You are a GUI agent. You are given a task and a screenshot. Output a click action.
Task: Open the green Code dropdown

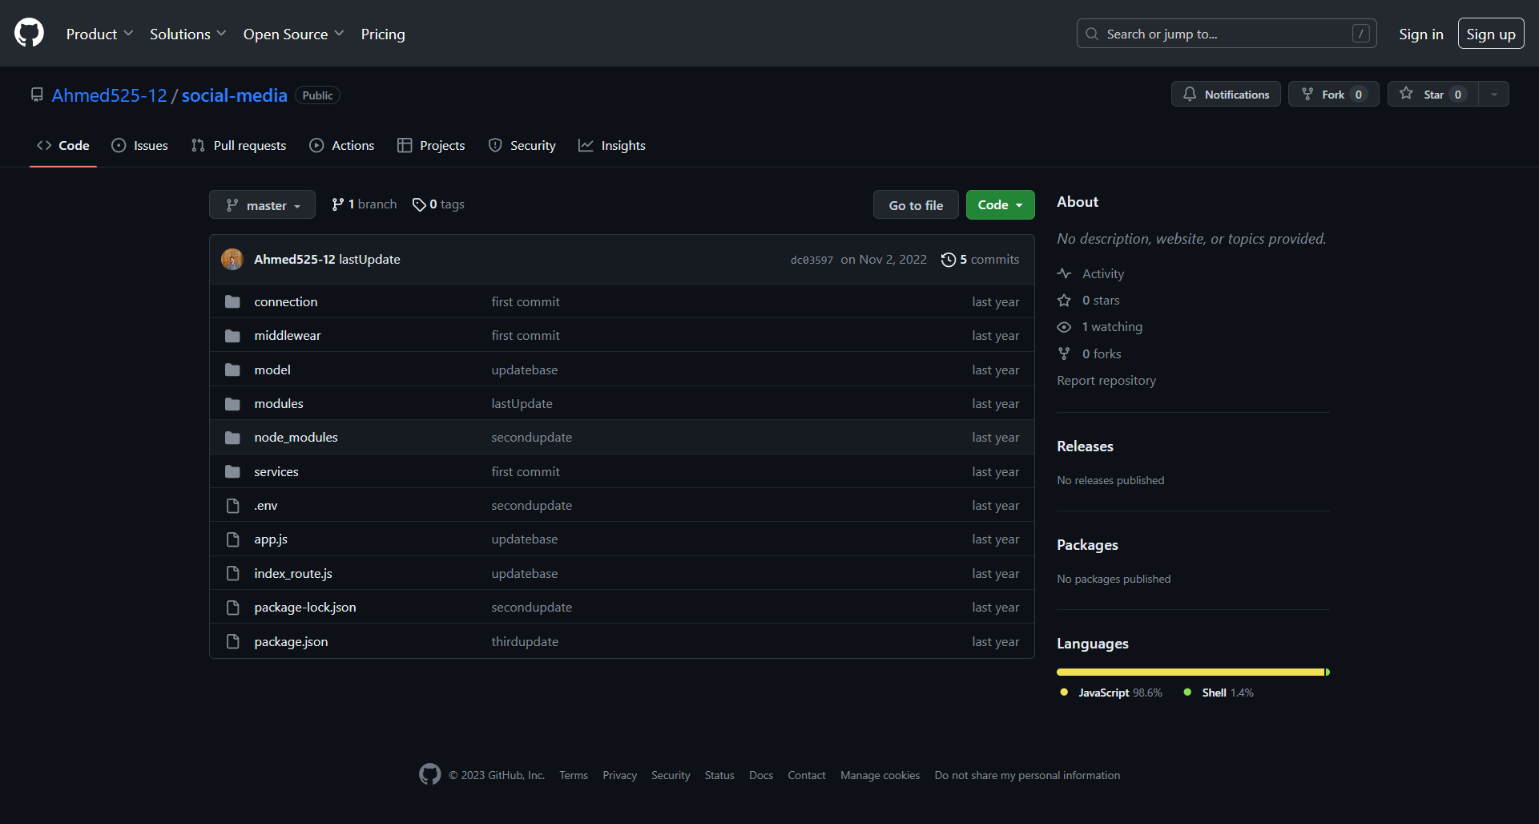(x=1000, y=205)
